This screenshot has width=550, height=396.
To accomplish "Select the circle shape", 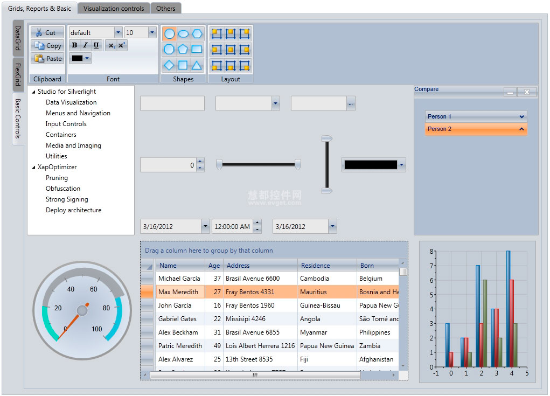I will pos(170,33).
